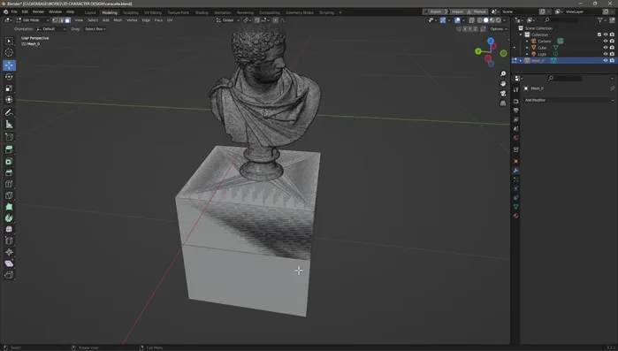Viewport: 618px width, 351px height.
Task: Select the Shear tool
Action: pyautogui.click(x=9, y=263)
